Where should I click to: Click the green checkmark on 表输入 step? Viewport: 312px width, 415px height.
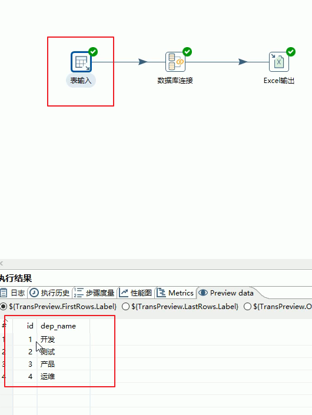93,52
